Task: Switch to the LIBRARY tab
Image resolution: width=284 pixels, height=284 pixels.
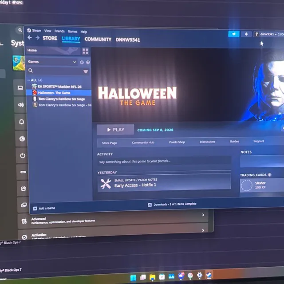Action: click(x=71, y=39)
